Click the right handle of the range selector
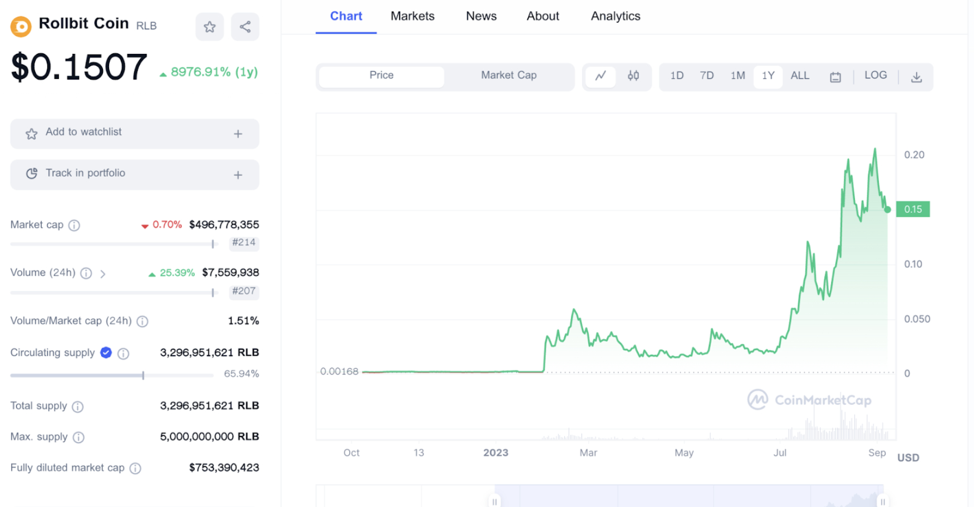Viewport: 974px width, 507px height. point(883,501)
